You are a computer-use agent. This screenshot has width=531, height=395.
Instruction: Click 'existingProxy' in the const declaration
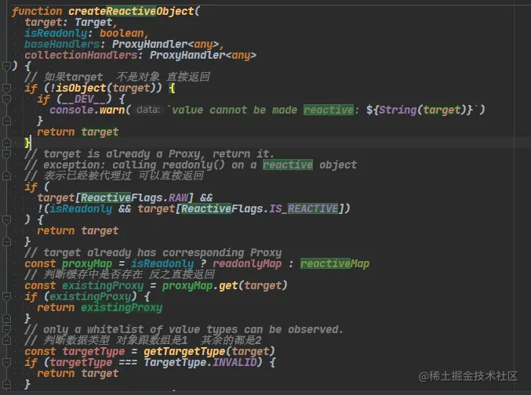tap(103, 286)
